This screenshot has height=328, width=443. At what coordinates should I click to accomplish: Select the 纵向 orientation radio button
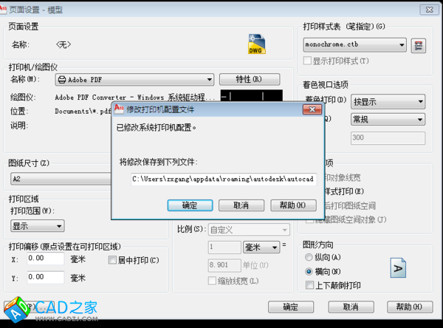pyautogui.click(x=309, y=257)
